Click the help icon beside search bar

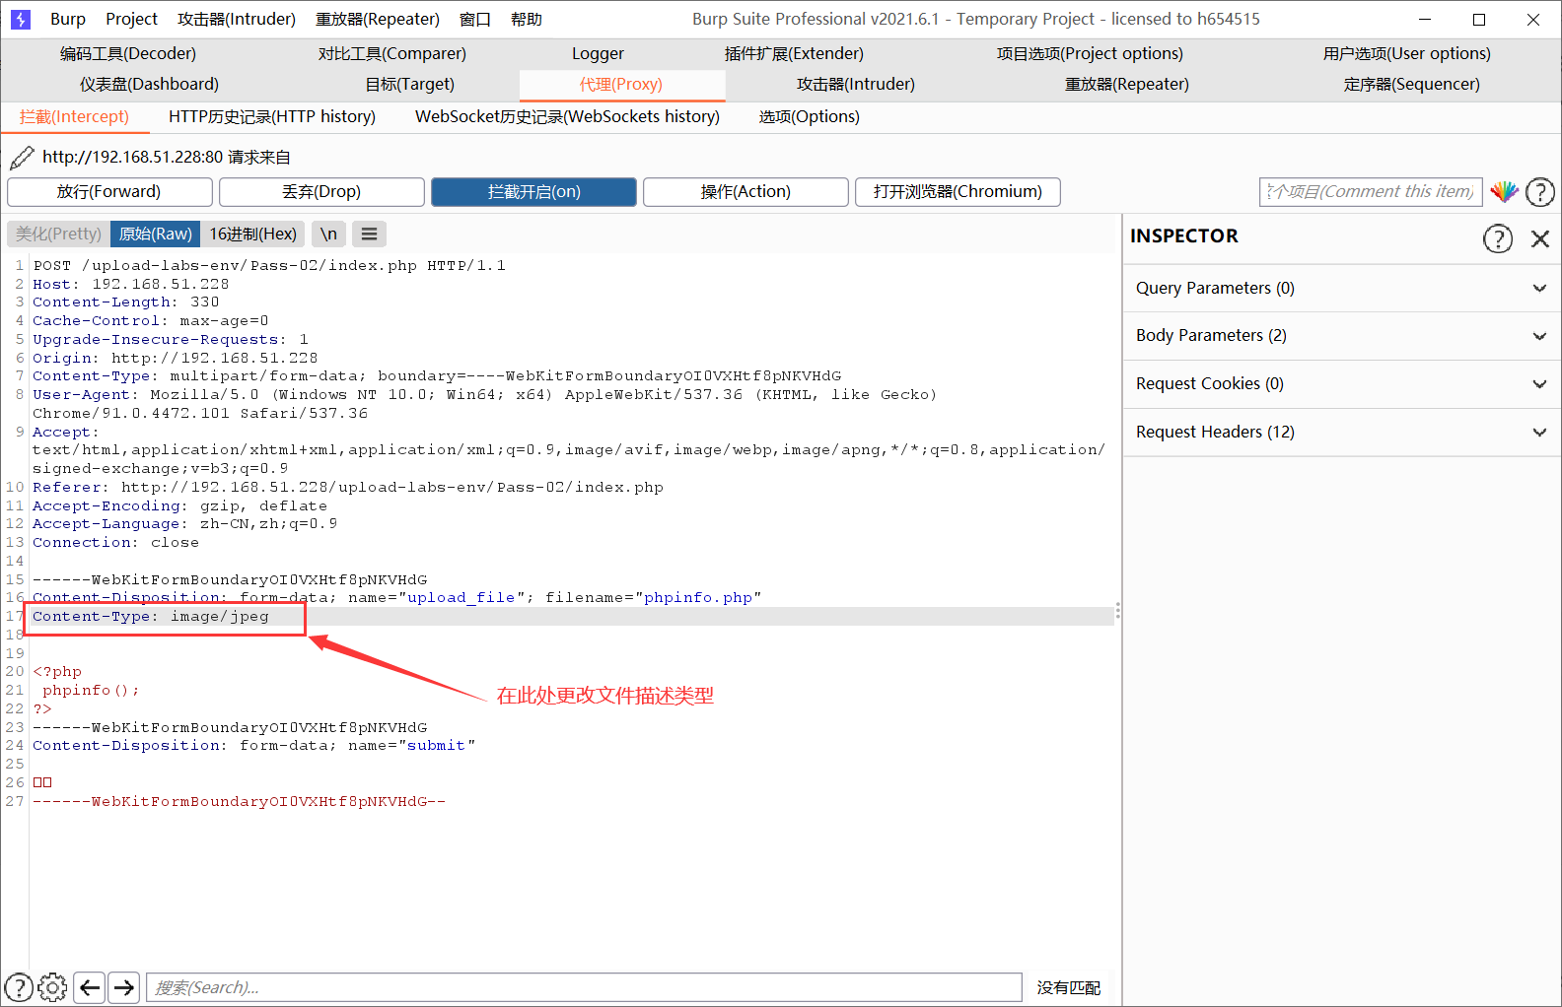[19, 987]
